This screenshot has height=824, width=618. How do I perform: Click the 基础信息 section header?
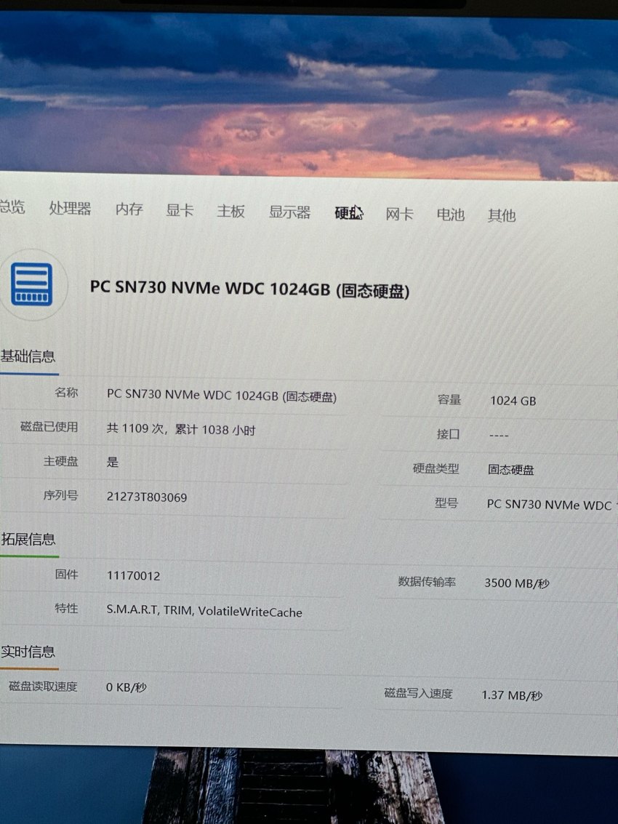[x=28, y=356]
